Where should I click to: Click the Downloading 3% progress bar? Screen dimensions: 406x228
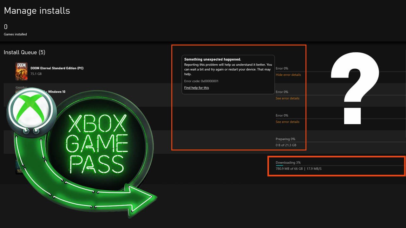339,165
